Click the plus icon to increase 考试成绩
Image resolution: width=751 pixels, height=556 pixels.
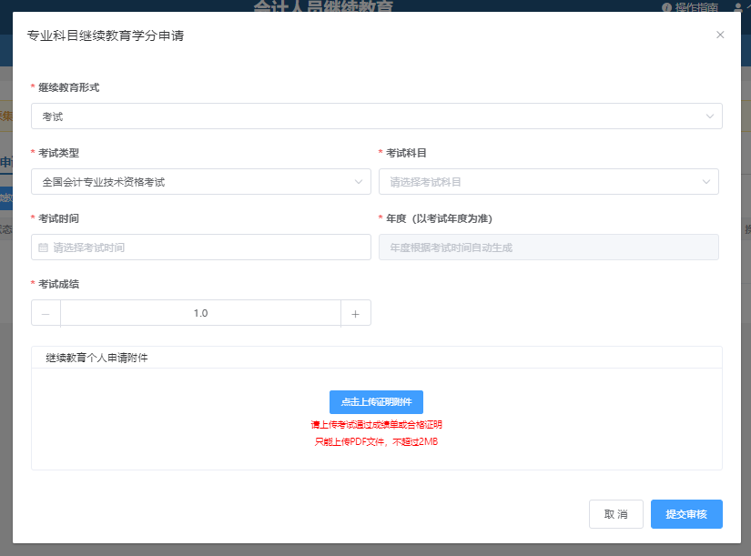355,313
